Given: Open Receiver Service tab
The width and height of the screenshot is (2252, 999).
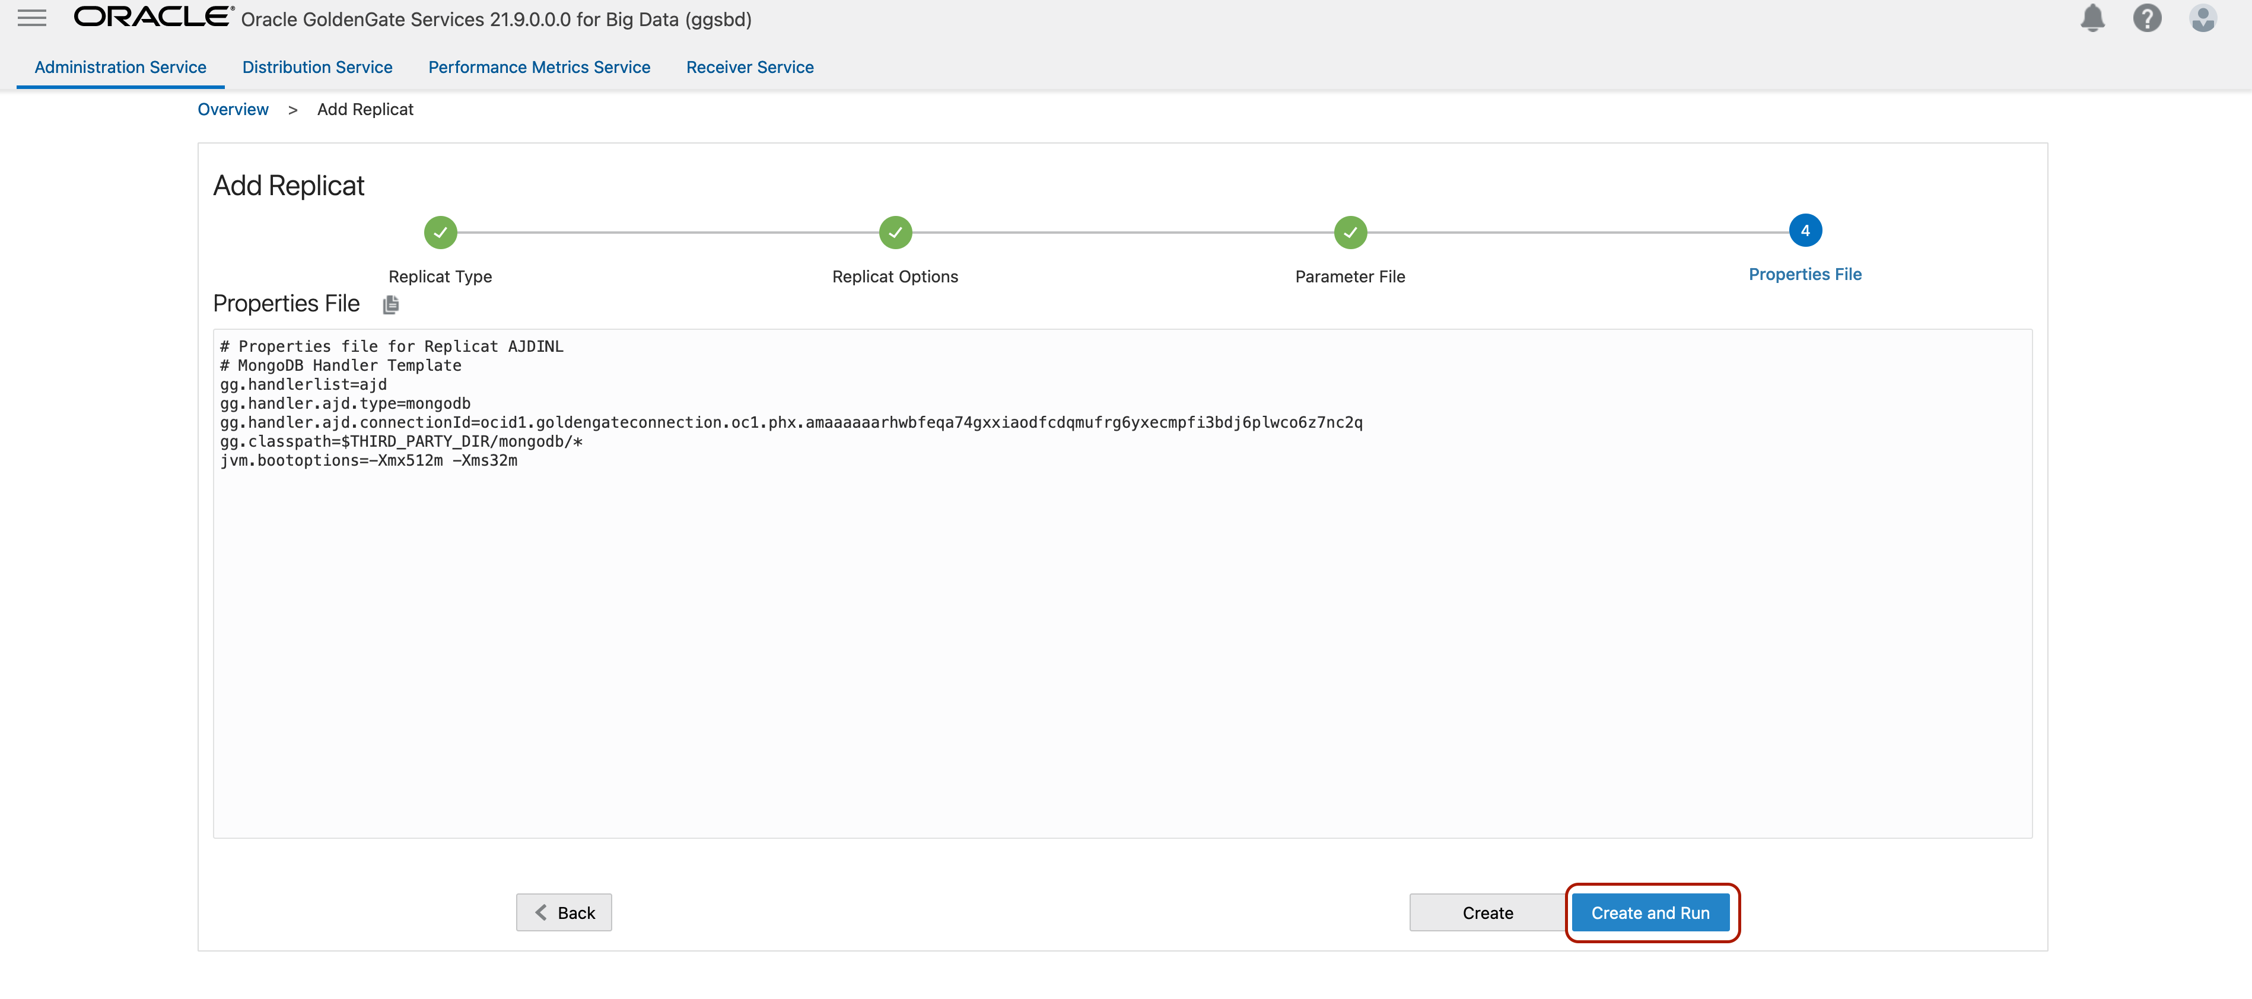Looking at the screenshot, I should [x=749, y=67].
